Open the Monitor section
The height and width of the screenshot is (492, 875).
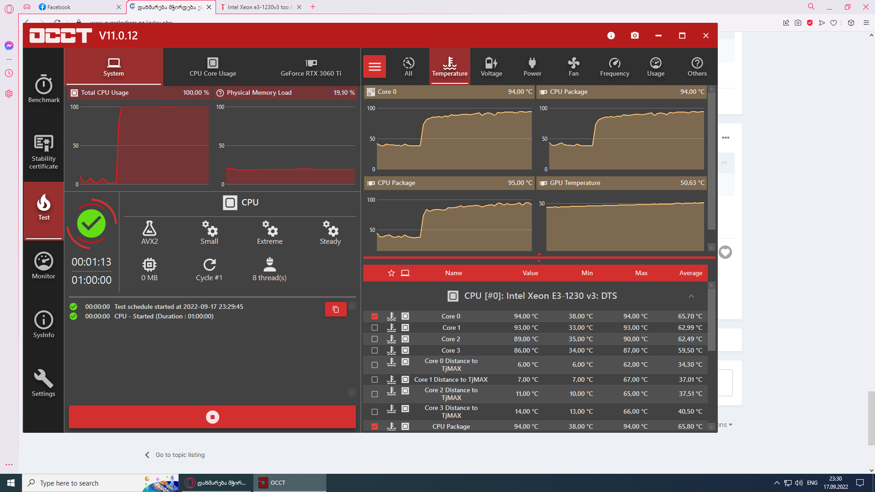pyautogui.click(x=44, y=266)
